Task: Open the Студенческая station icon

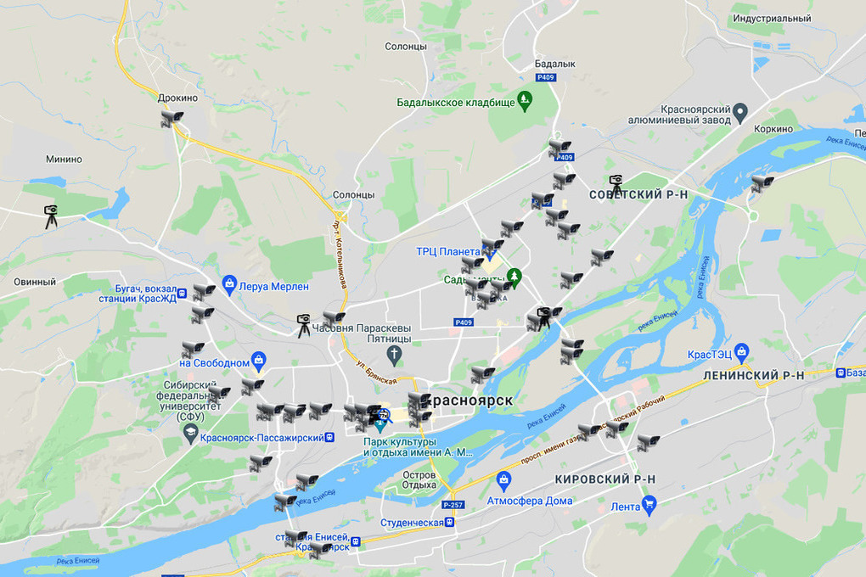Action: (x=450, y=522)
